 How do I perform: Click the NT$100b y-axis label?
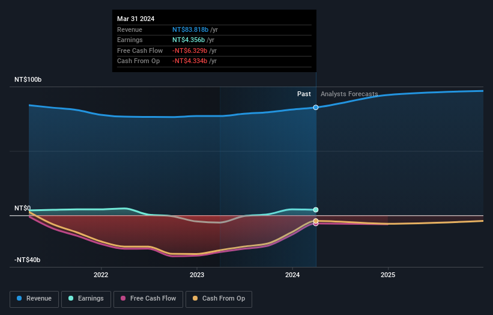coord(28,79)
